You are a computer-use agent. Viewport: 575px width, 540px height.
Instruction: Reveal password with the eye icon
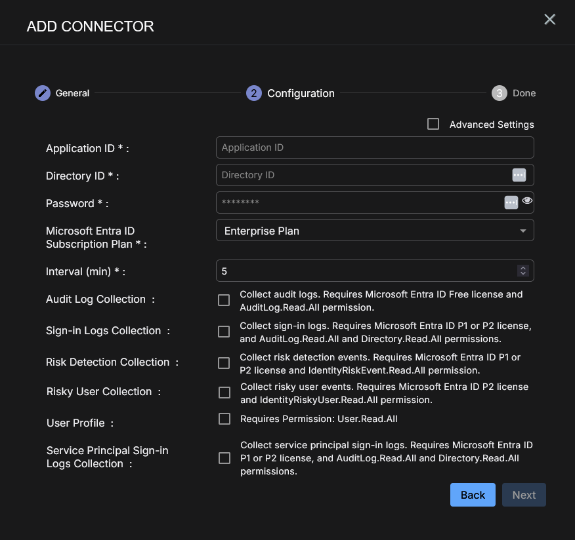pyautogui.click(x=527, y=201)
